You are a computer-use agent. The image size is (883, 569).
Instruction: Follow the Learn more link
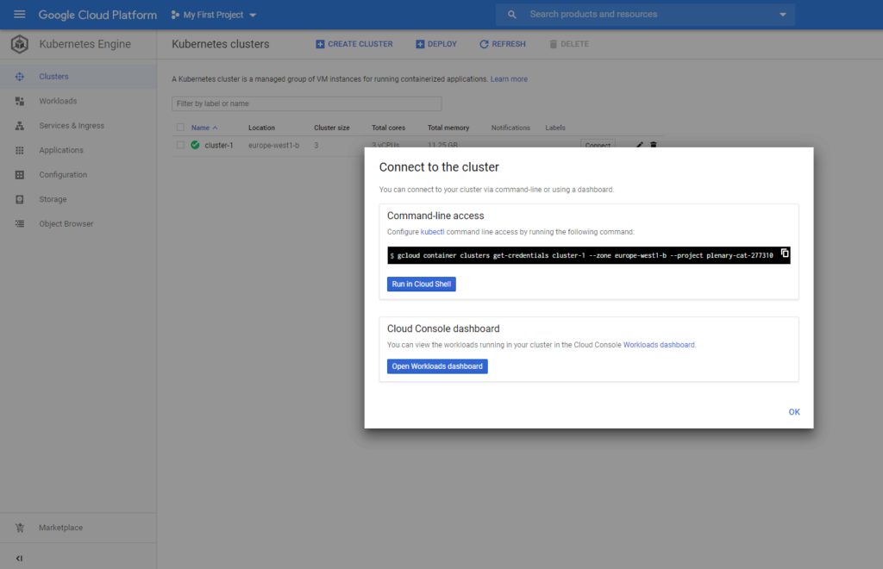pos(509,79)
